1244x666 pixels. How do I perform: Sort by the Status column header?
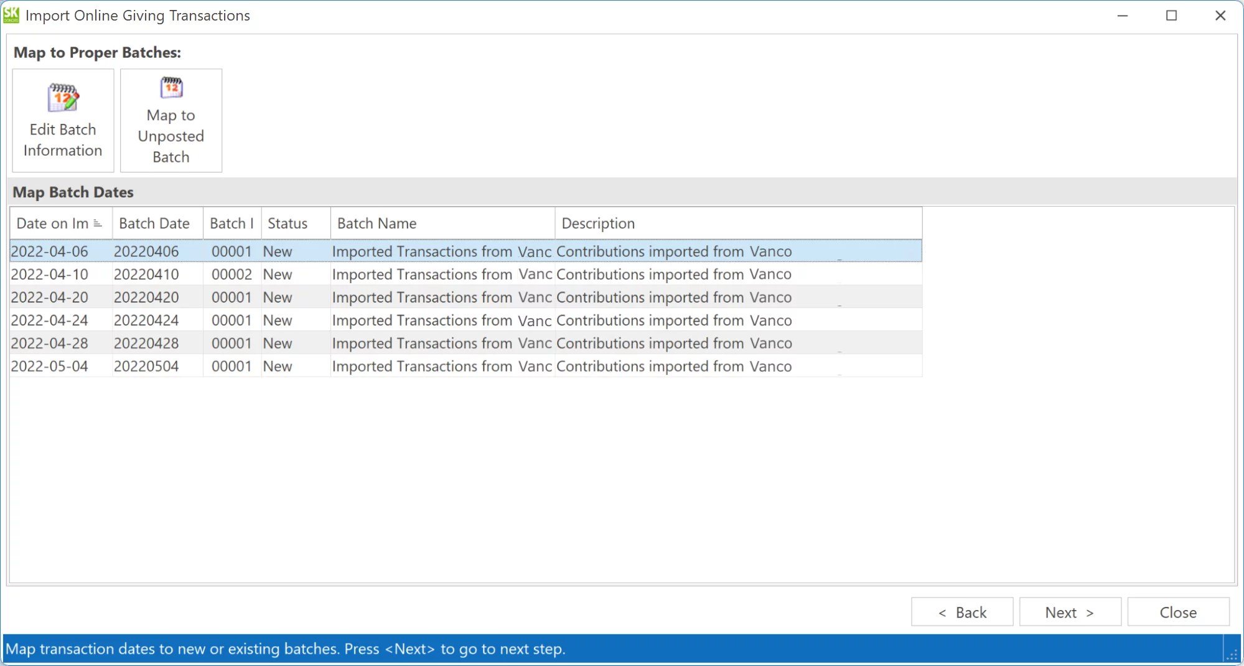[296, 223]
